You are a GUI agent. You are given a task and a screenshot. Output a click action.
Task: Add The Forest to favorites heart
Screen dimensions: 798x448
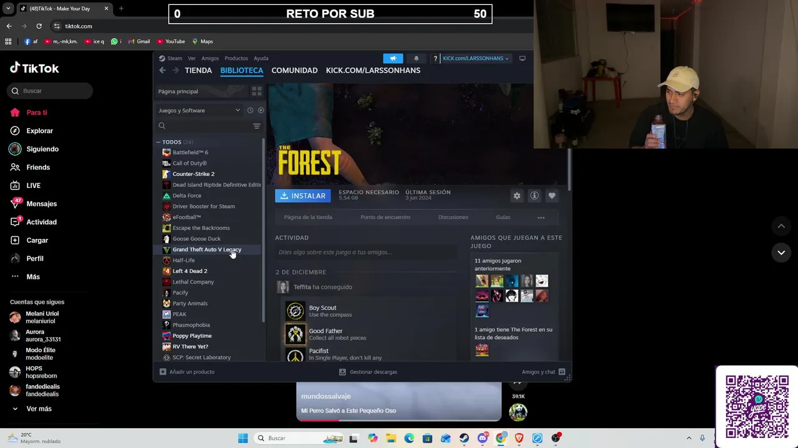[x=552, y=195]
